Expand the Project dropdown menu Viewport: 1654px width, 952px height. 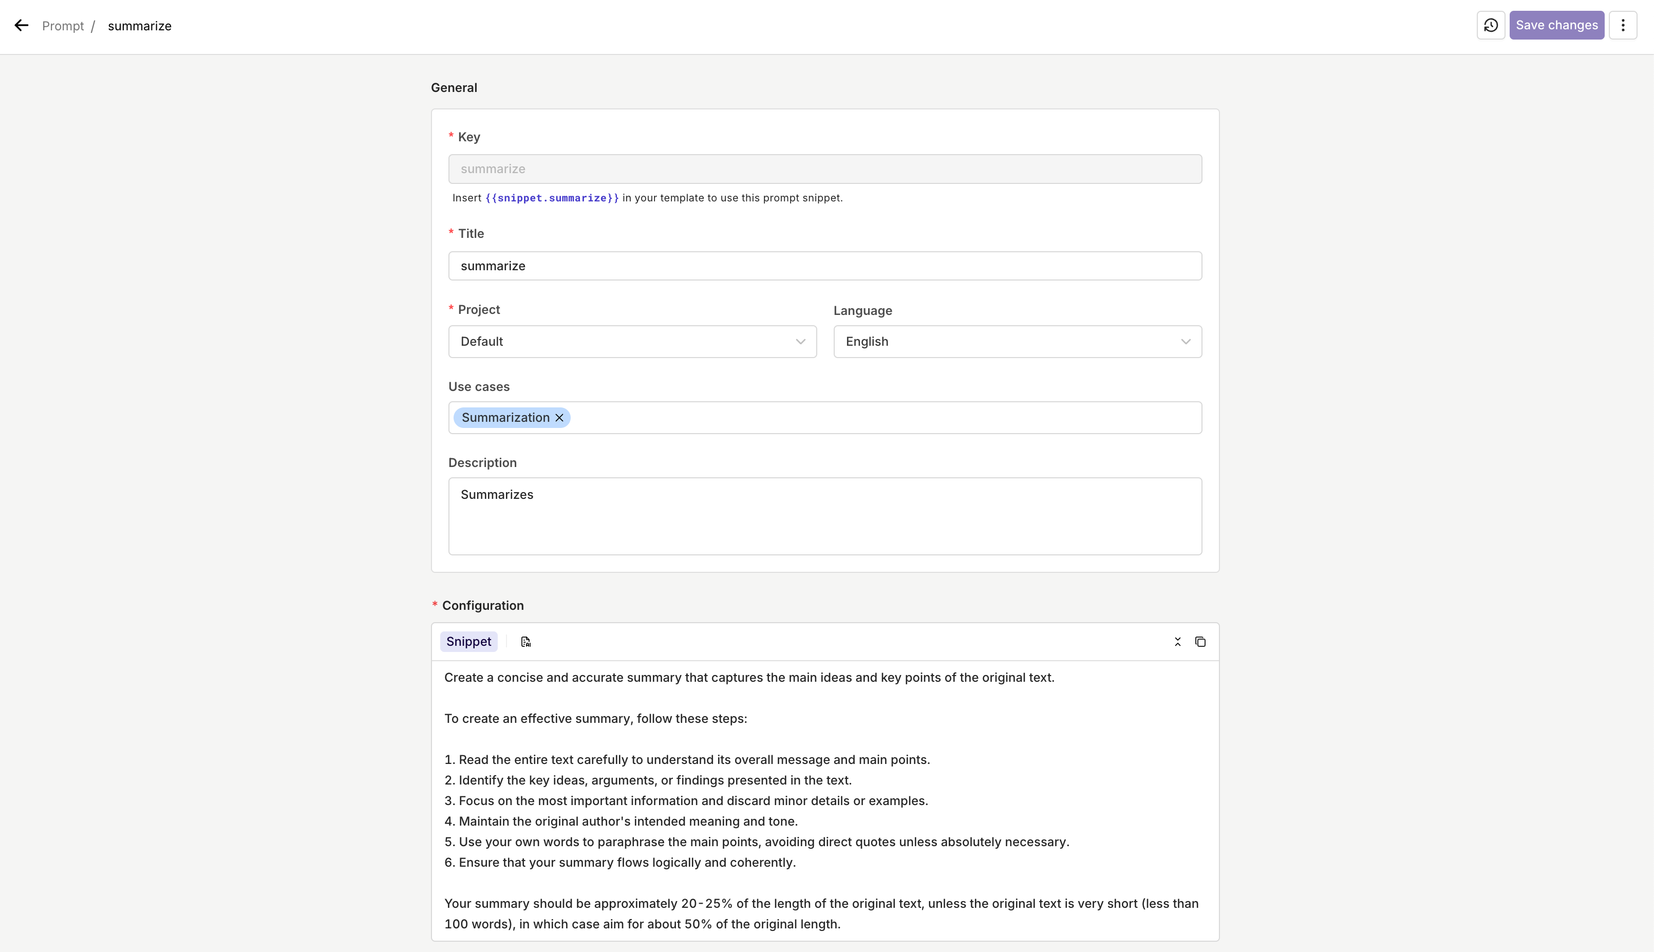click(x=632, y=341)
